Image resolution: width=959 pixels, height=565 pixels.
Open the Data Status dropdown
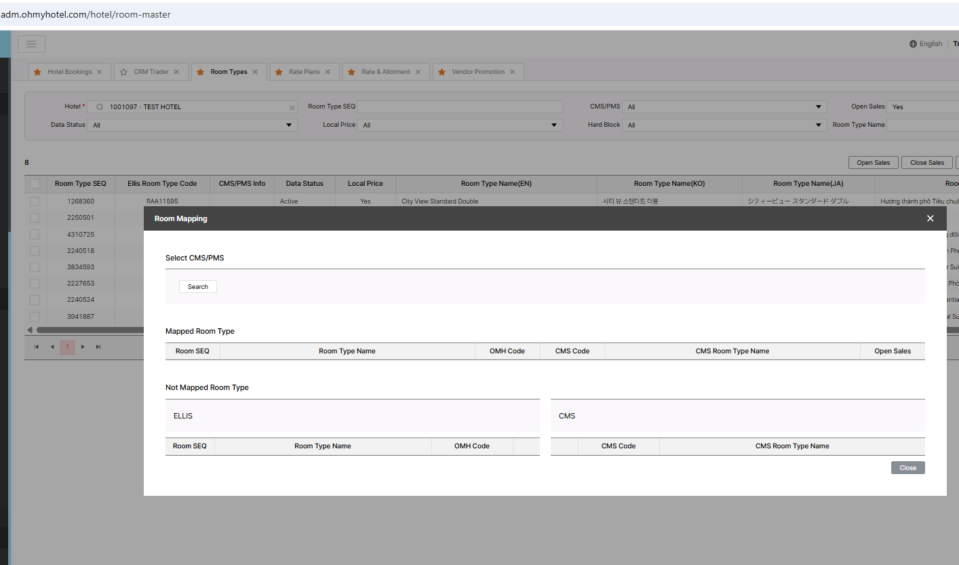pyautogui.click(x=192, y=125)
